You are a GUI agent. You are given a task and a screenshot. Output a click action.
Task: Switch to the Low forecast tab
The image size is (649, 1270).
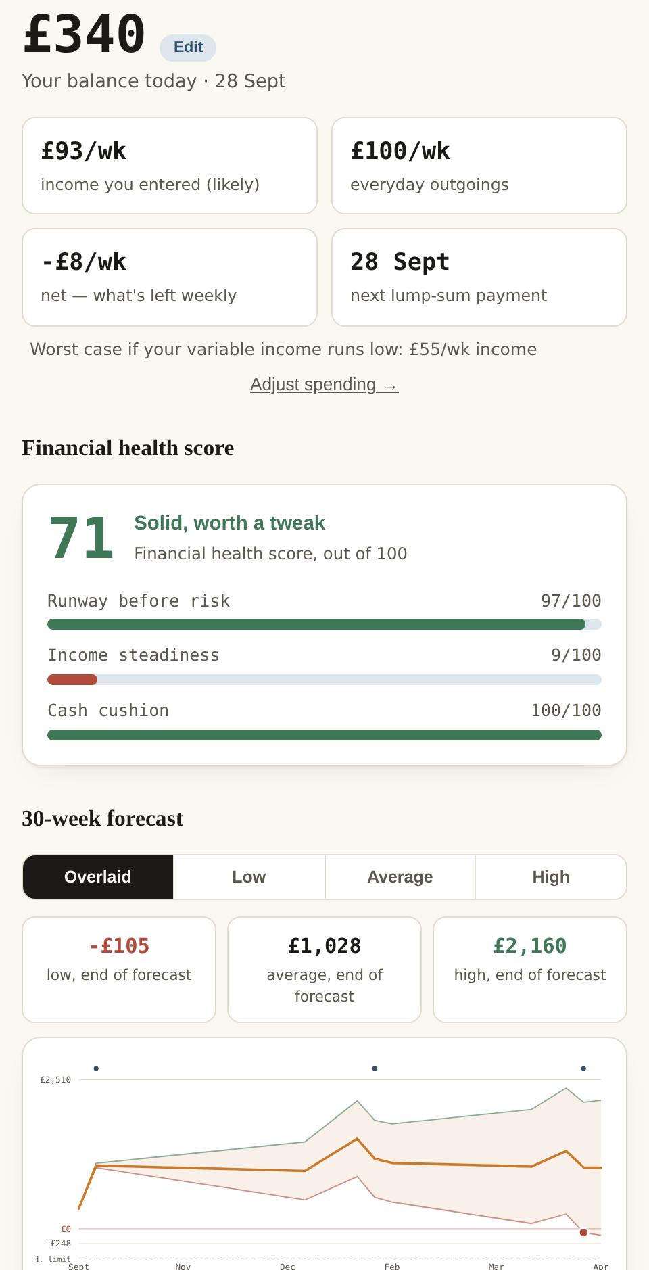tap(249, 877)
